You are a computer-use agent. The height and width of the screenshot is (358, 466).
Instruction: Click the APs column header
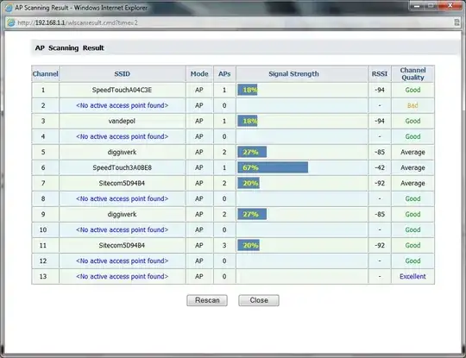pyautogui.click(x=224, y=73)
